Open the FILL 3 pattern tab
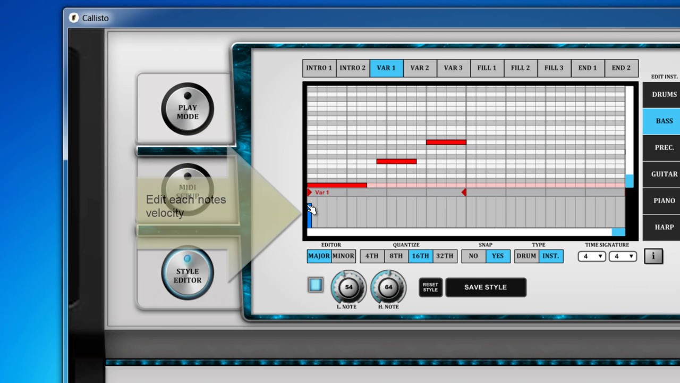This screenshot has width=680, height=383. 554,68
